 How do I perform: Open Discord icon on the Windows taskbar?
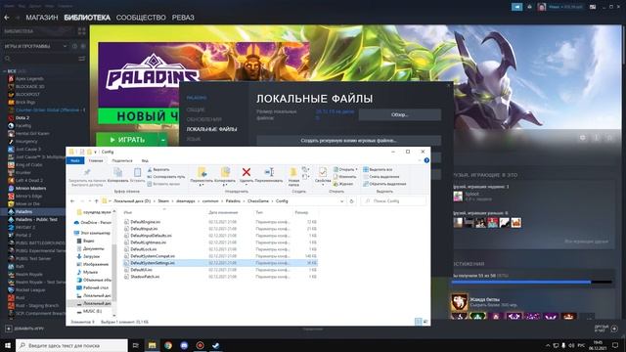pos(184,345)
